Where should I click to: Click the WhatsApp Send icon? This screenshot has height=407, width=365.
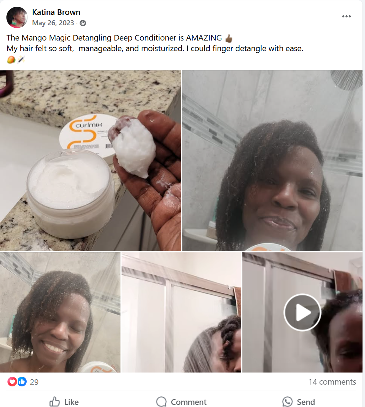pyautogui.click(x=288, y=402)
